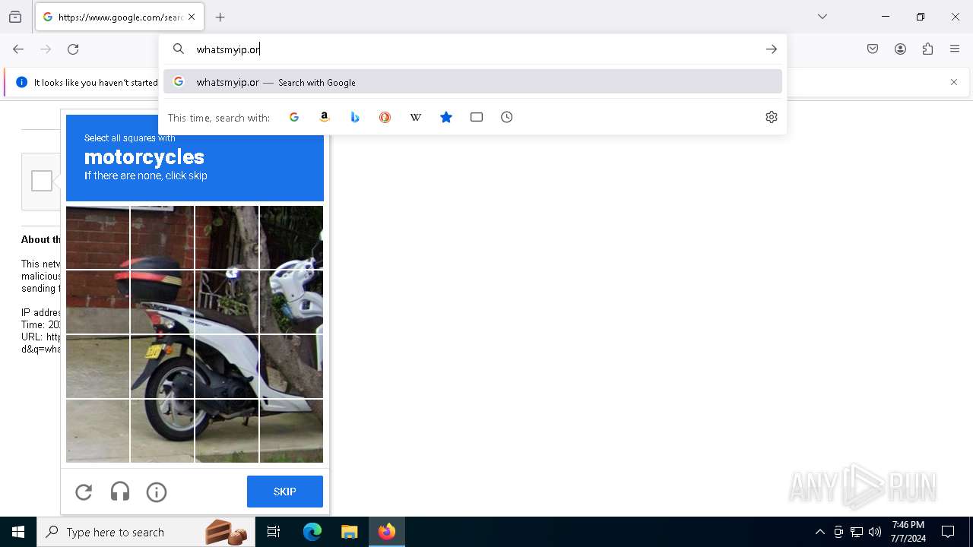Viewport: 973px width, 547px height.
Task: Launch Microsoft Edge from the taskbar
Action: (x=312, y=532)
